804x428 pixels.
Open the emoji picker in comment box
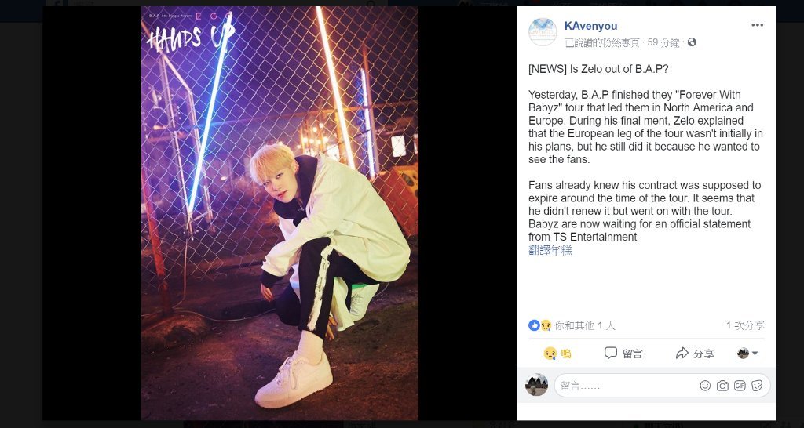click(x=705, y=386)
